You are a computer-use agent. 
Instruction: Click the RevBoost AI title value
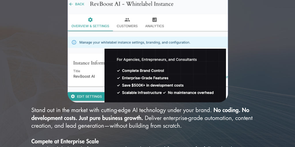(x=84, y=76)
